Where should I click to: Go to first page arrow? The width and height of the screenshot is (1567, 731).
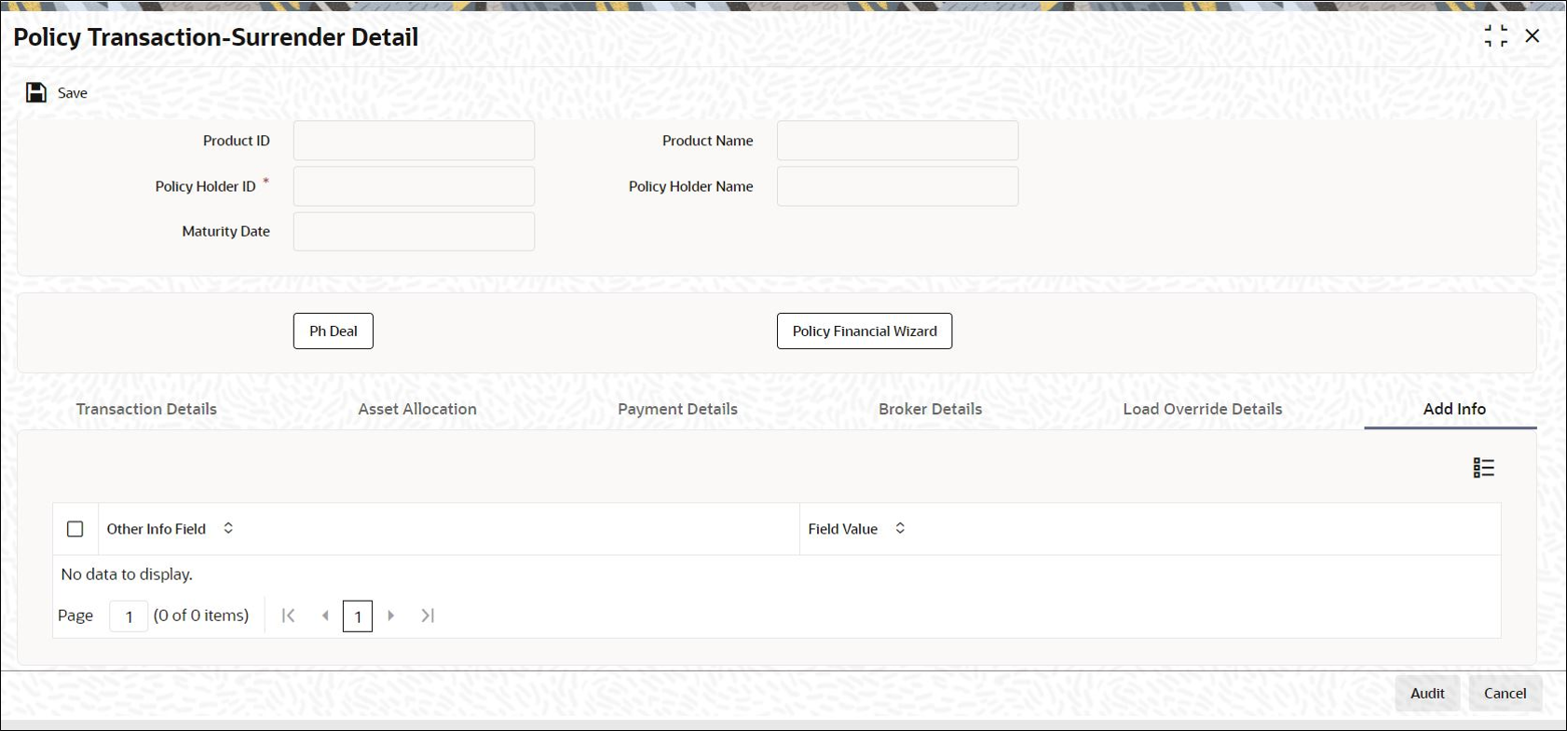click(289, 616)
